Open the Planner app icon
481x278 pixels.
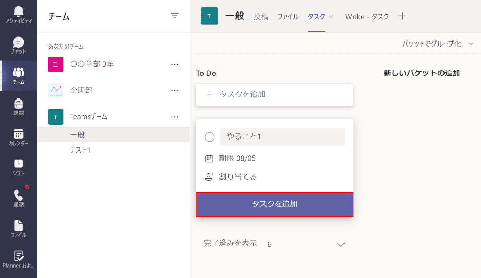(18, 256)
